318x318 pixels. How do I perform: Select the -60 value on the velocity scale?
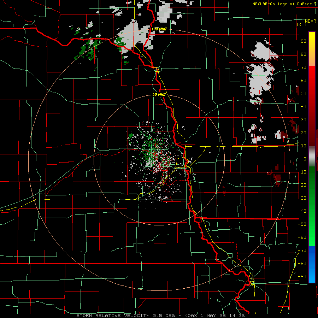tap(302, 237)
